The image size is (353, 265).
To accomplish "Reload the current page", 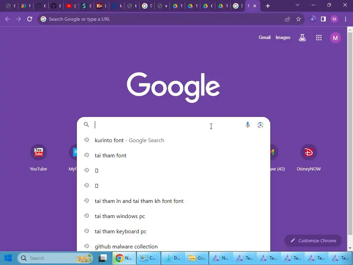I will click(30, 19).
